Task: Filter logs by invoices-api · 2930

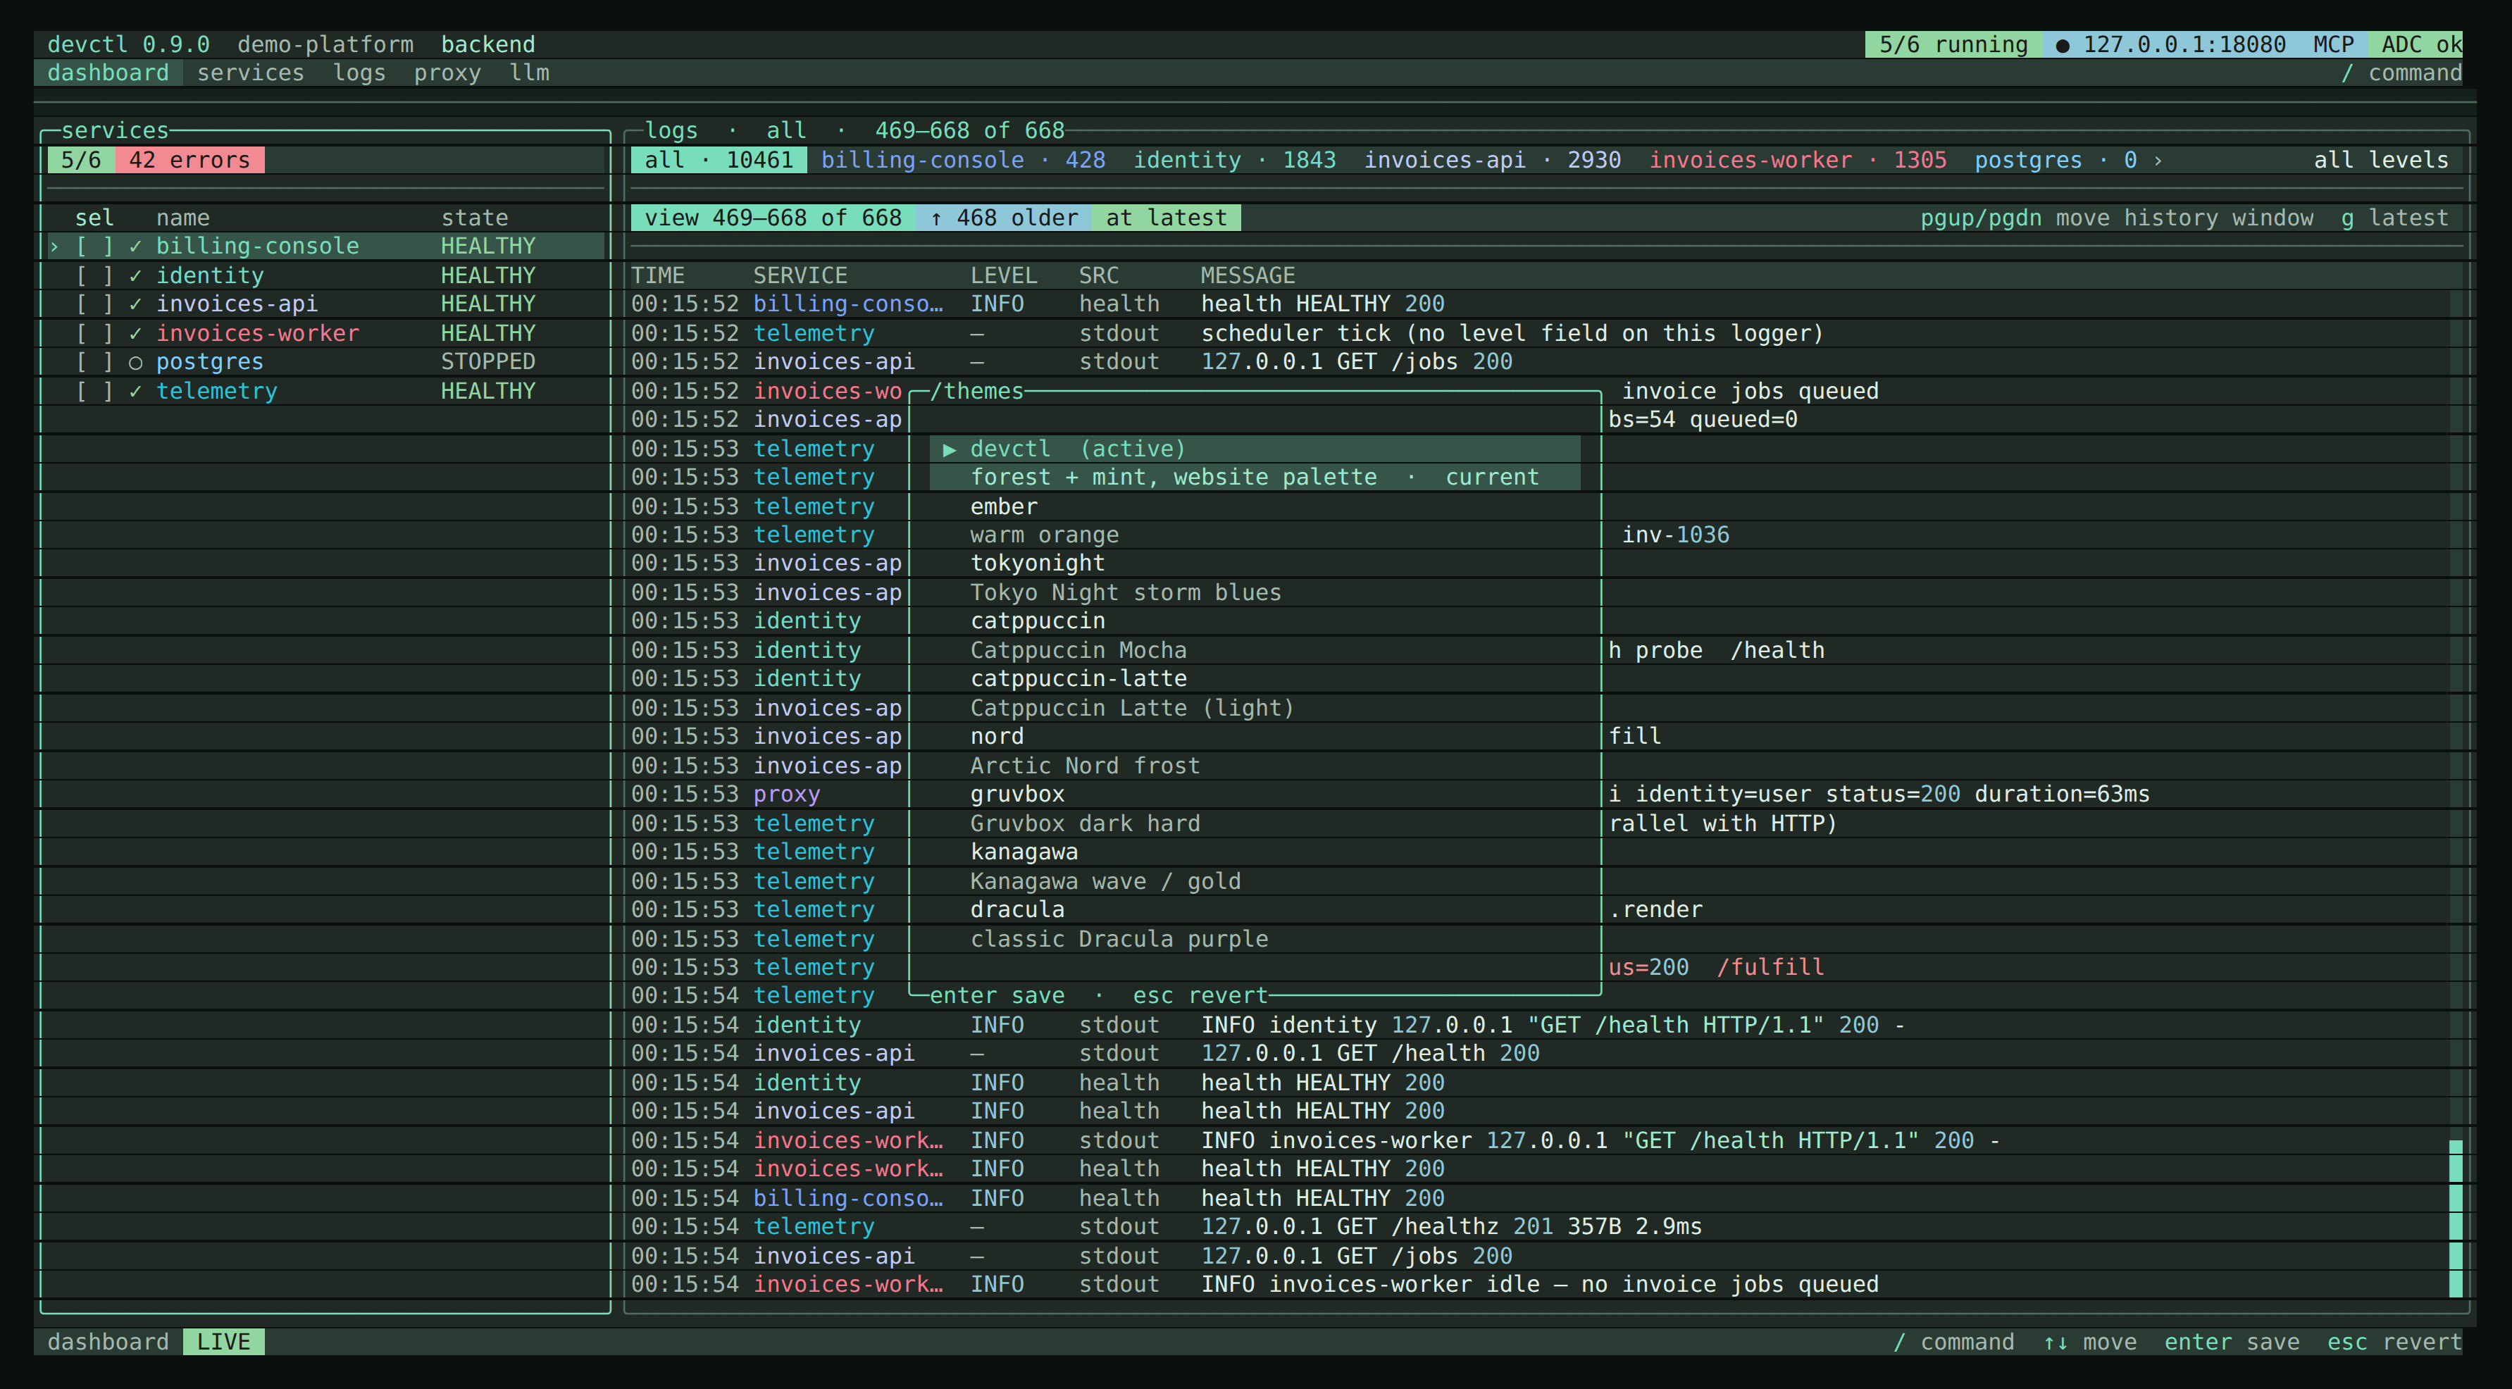Action: coord(1492,160)
